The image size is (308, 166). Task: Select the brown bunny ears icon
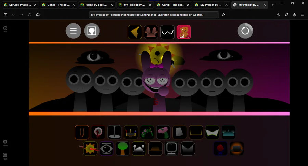click(151, 32)
